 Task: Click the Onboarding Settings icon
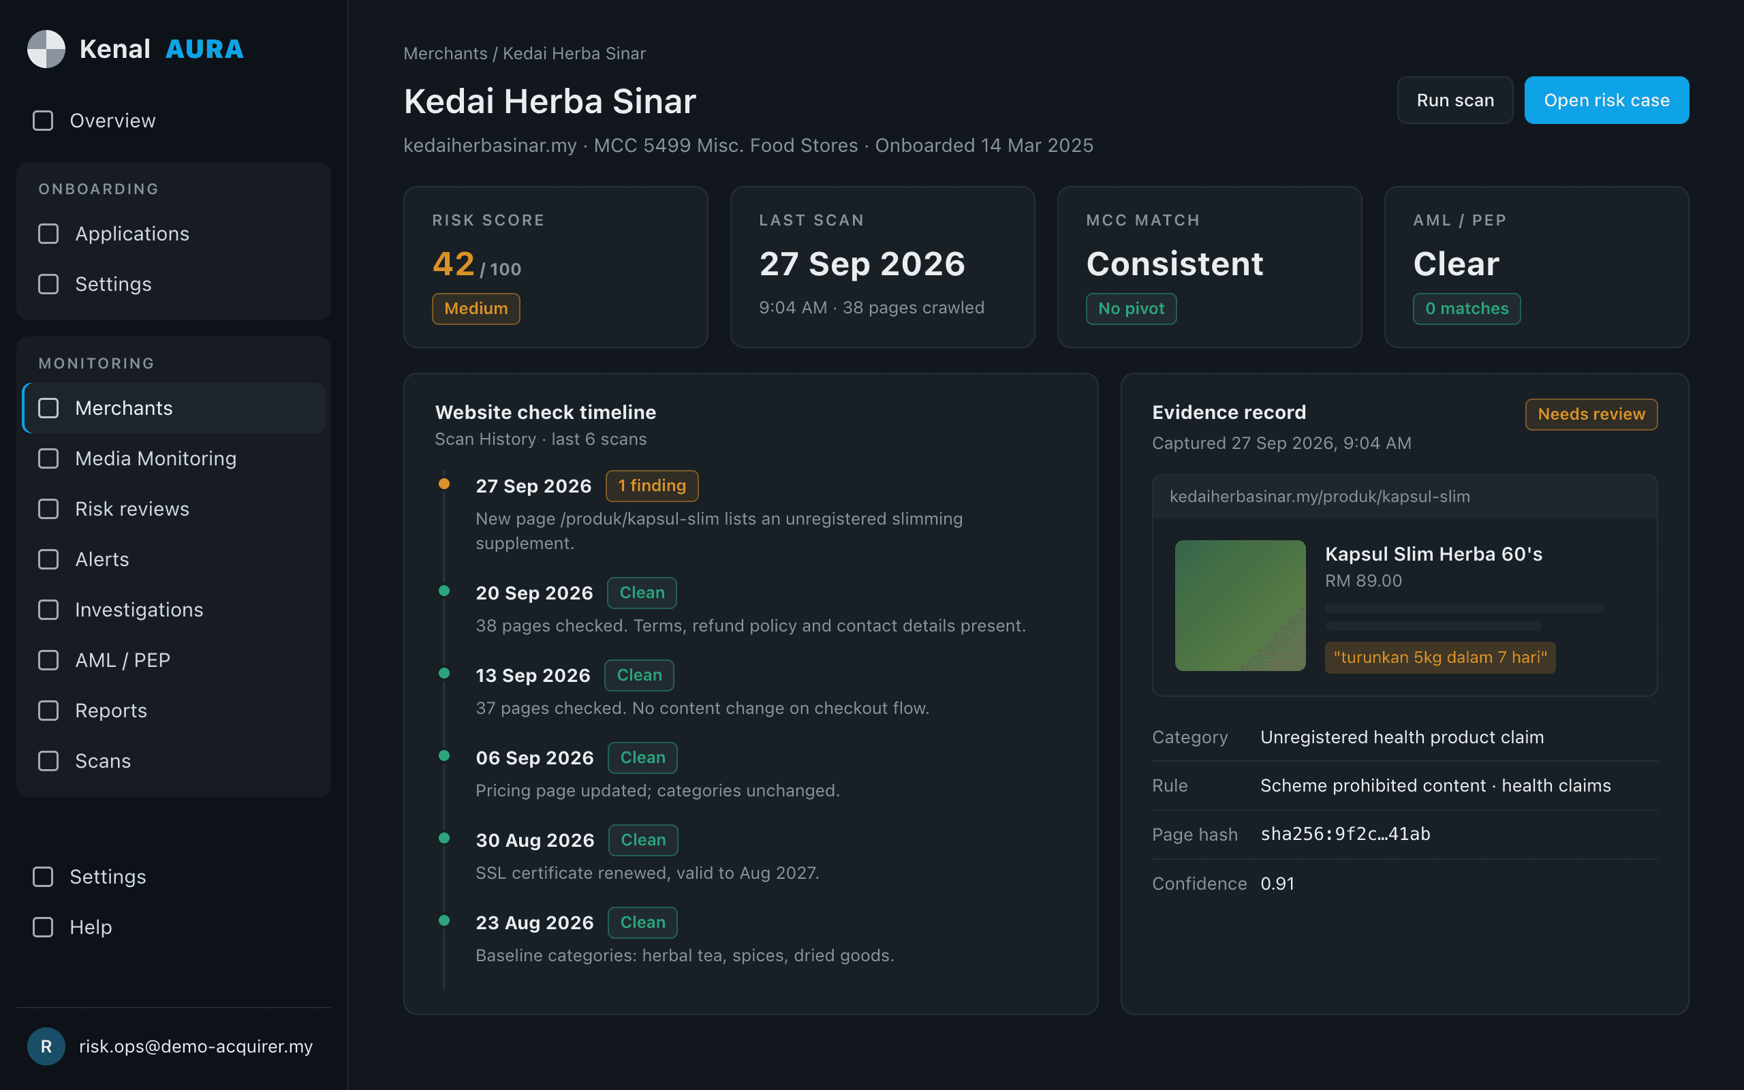click(x=48, y=284)
